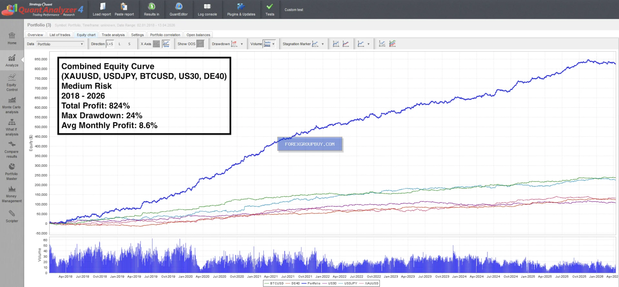Click the Quant Analyzer 4 logo

tap(43, 10)
